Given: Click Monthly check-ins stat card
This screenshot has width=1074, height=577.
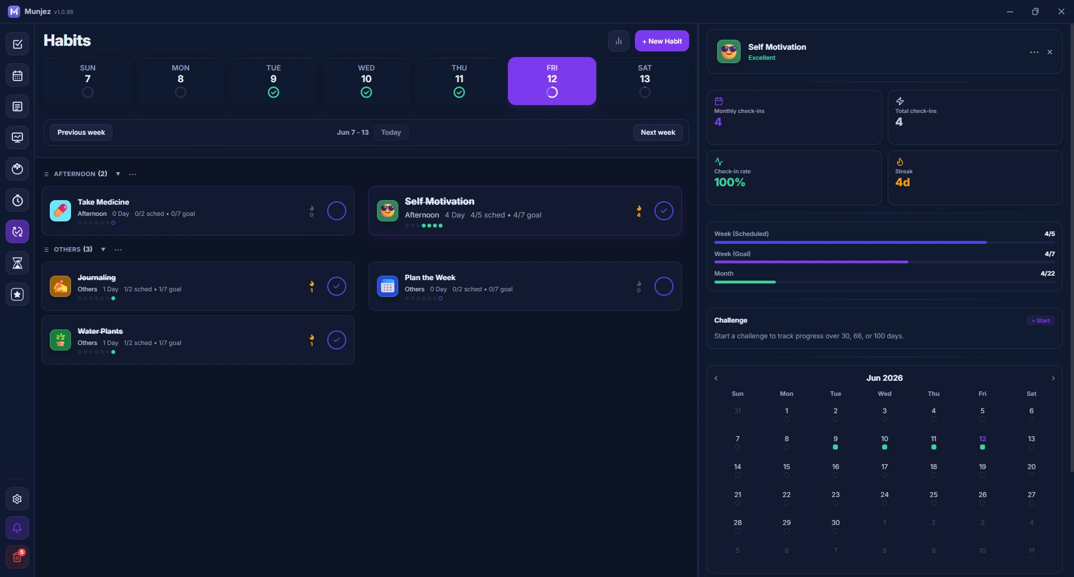Looking at the screenshot, I should pos(794,117).
